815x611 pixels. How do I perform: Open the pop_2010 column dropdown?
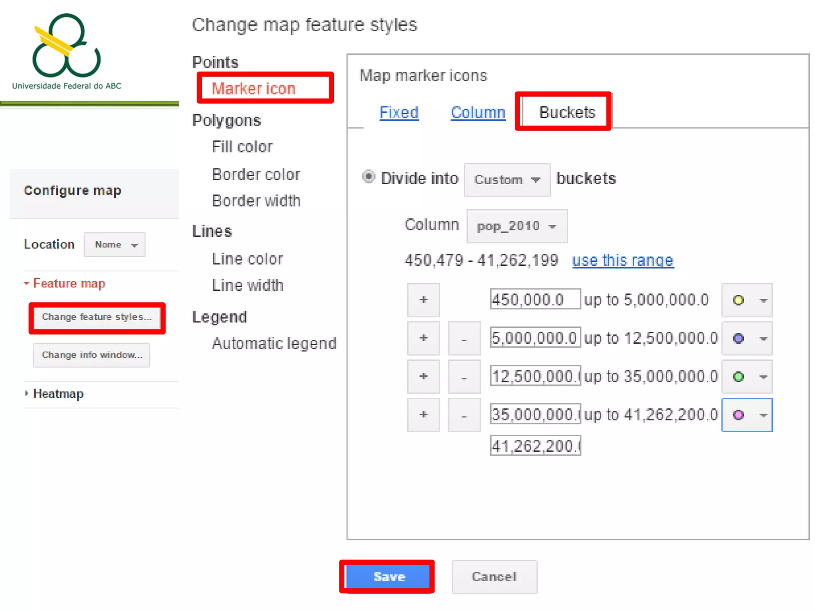517,226
